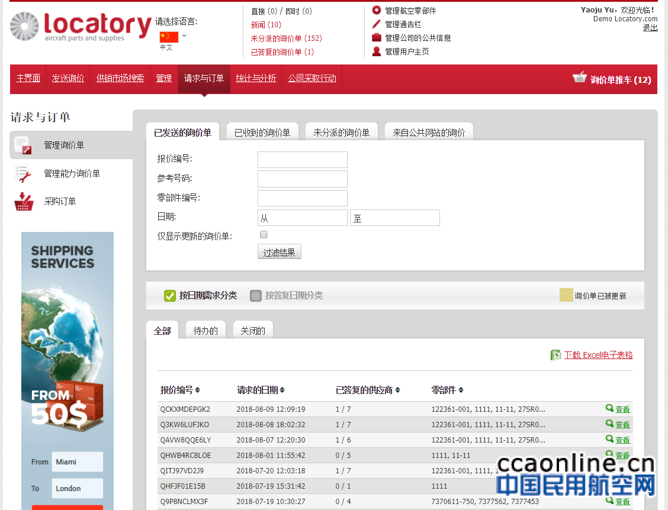Click the 零部件编号 input field
This screenshot has width=668, height=510.
point(303,198)
